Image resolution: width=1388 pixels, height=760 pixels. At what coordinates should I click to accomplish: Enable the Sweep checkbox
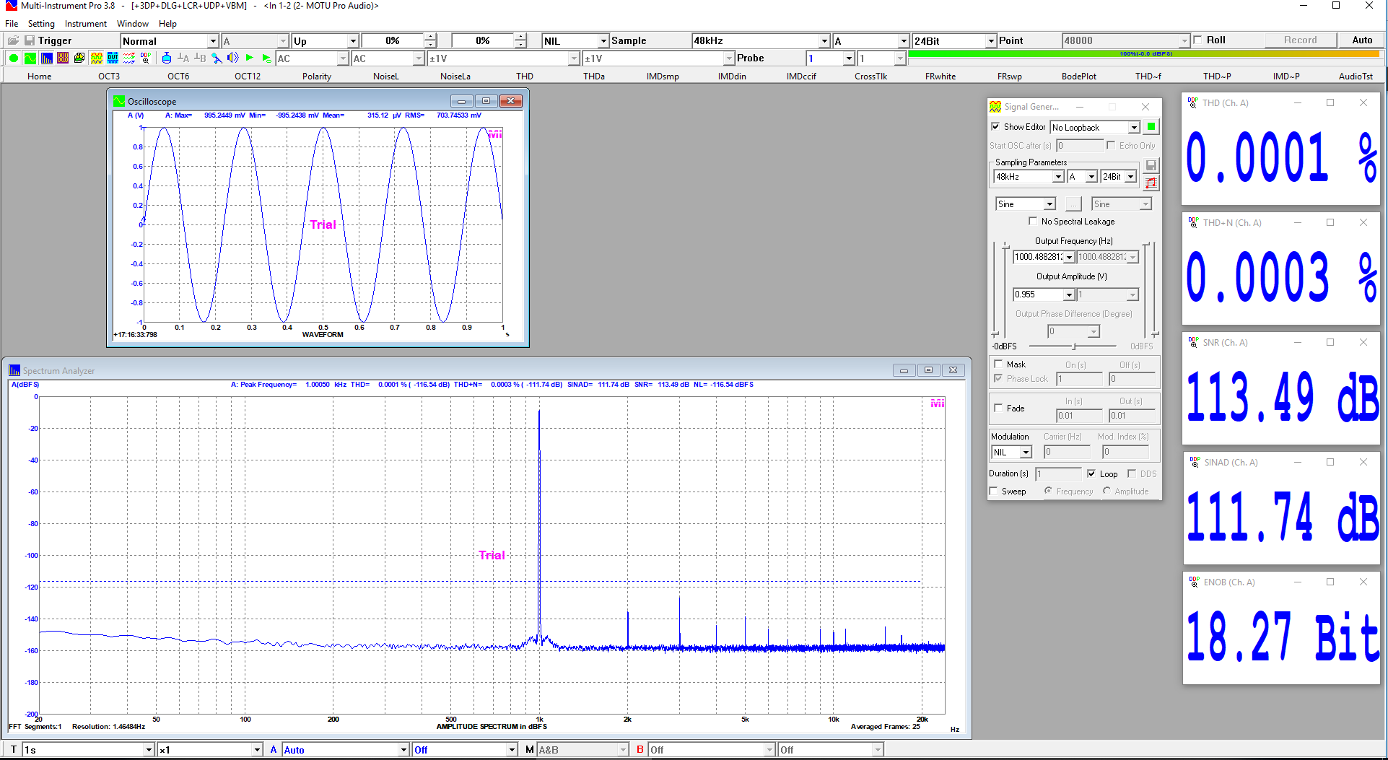(994, 491)
